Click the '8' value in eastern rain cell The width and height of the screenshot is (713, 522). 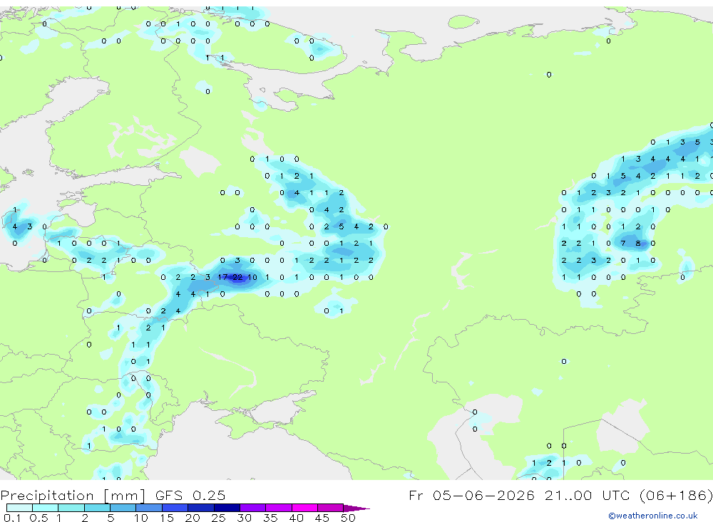coord(638,244)
